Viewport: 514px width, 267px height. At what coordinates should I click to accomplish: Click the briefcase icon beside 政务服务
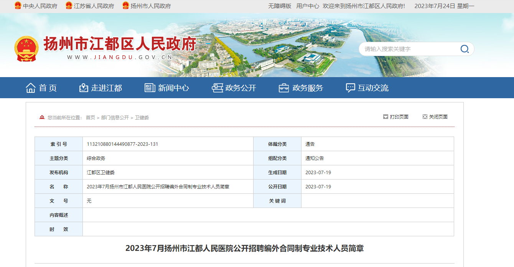[x=284, y=88]
